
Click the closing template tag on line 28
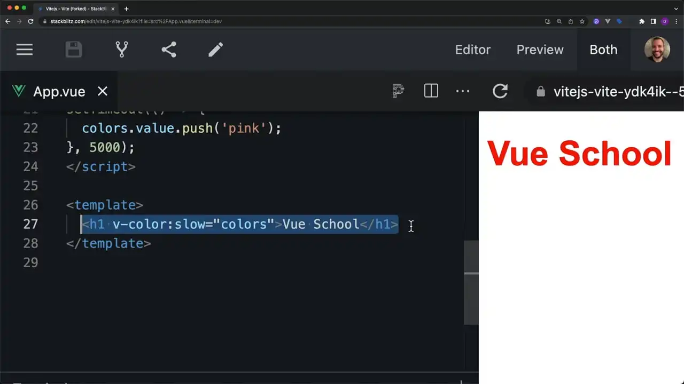point(108,243)
